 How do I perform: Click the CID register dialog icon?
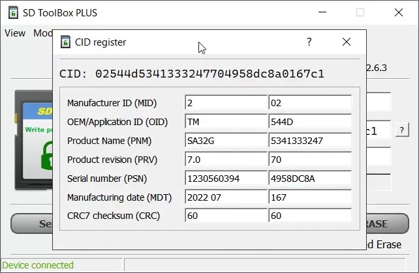point(66,42)
